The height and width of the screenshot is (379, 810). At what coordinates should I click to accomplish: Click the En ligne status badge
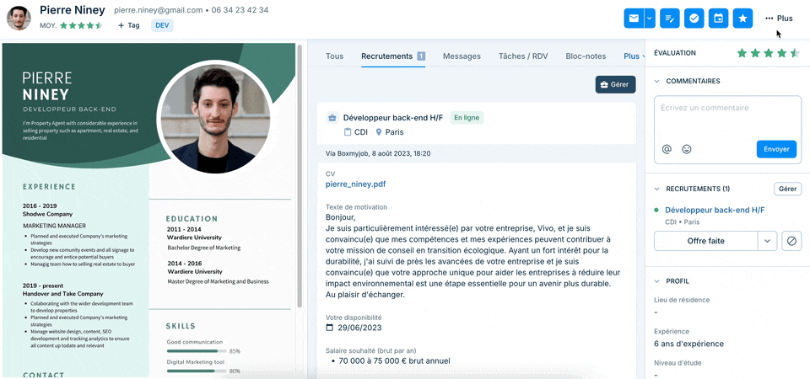[x=467, y=118]
